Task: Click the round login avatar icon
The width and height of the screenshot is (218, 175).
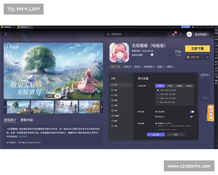Action: [x=189, y=34]
